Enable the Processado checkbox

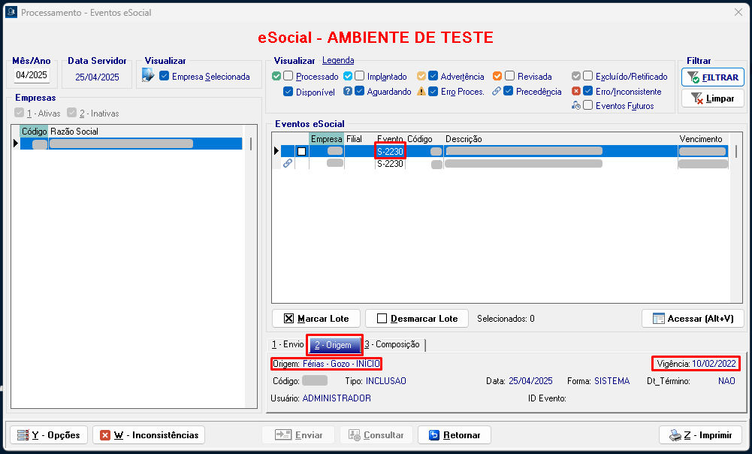[x=288, y=76]
